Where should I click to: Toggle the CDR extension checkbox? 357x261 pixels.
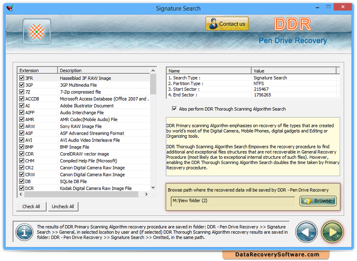point(22,154)
